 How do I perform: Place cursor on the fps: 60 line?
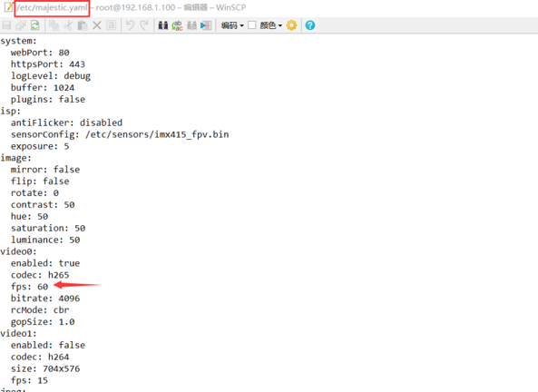(x=30, y=287)
